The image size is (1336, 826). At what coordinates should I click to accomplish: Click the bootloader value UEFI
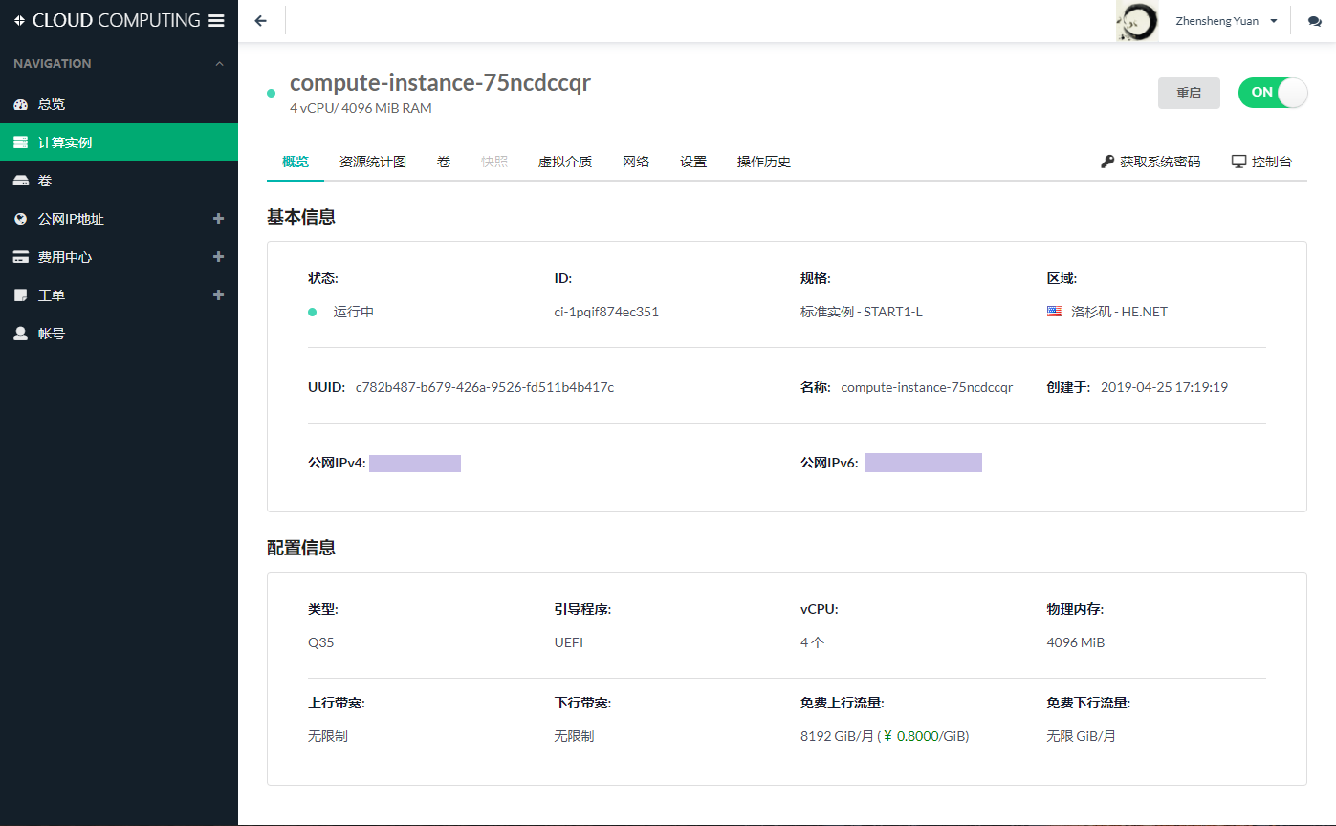(x=569, y=642)
